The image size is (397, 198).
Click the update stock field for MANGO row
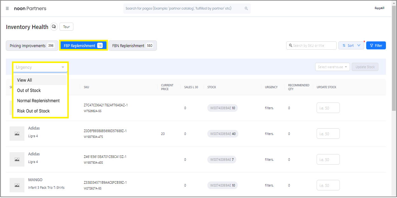(328, 185)
